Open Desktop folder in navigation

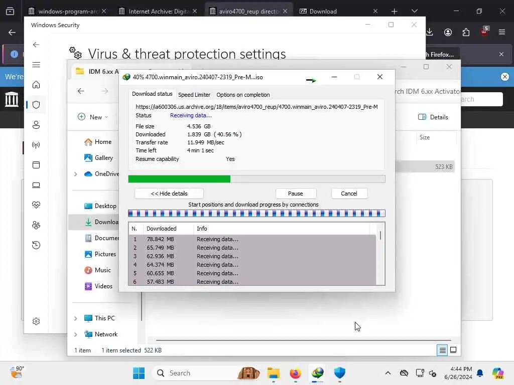(x=100, y=206)
